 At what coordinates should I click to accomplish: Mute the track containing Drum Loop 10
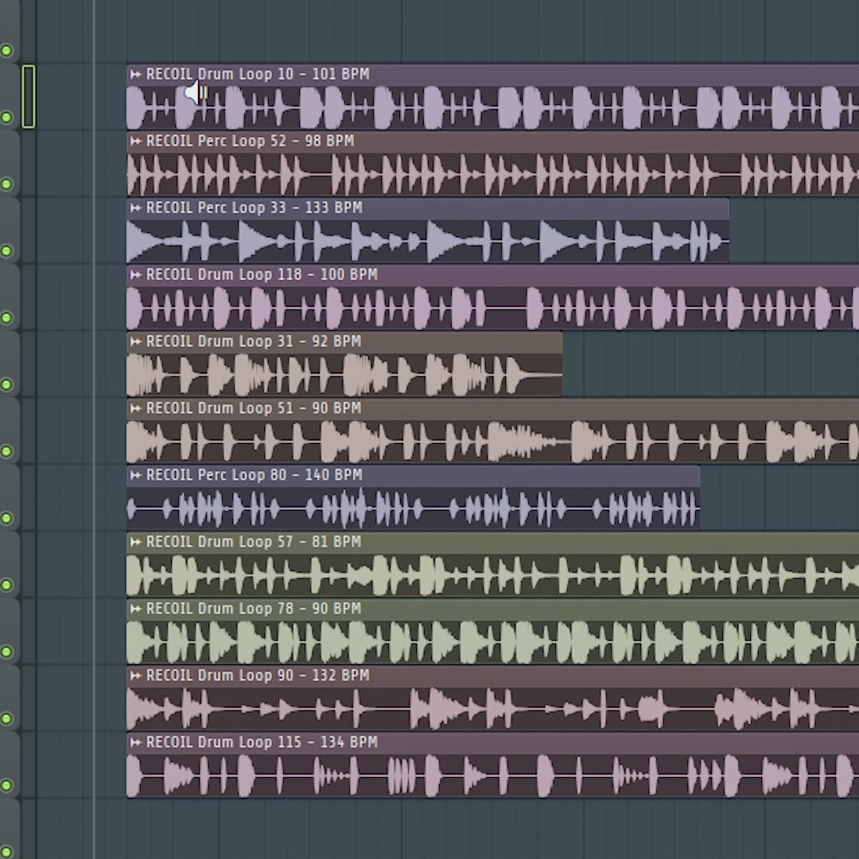click(x=6, y=117)
